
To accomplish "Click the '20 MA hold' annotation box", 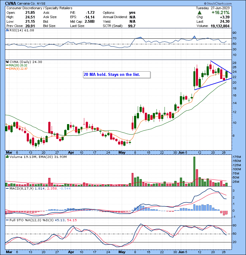I will 116,75.
